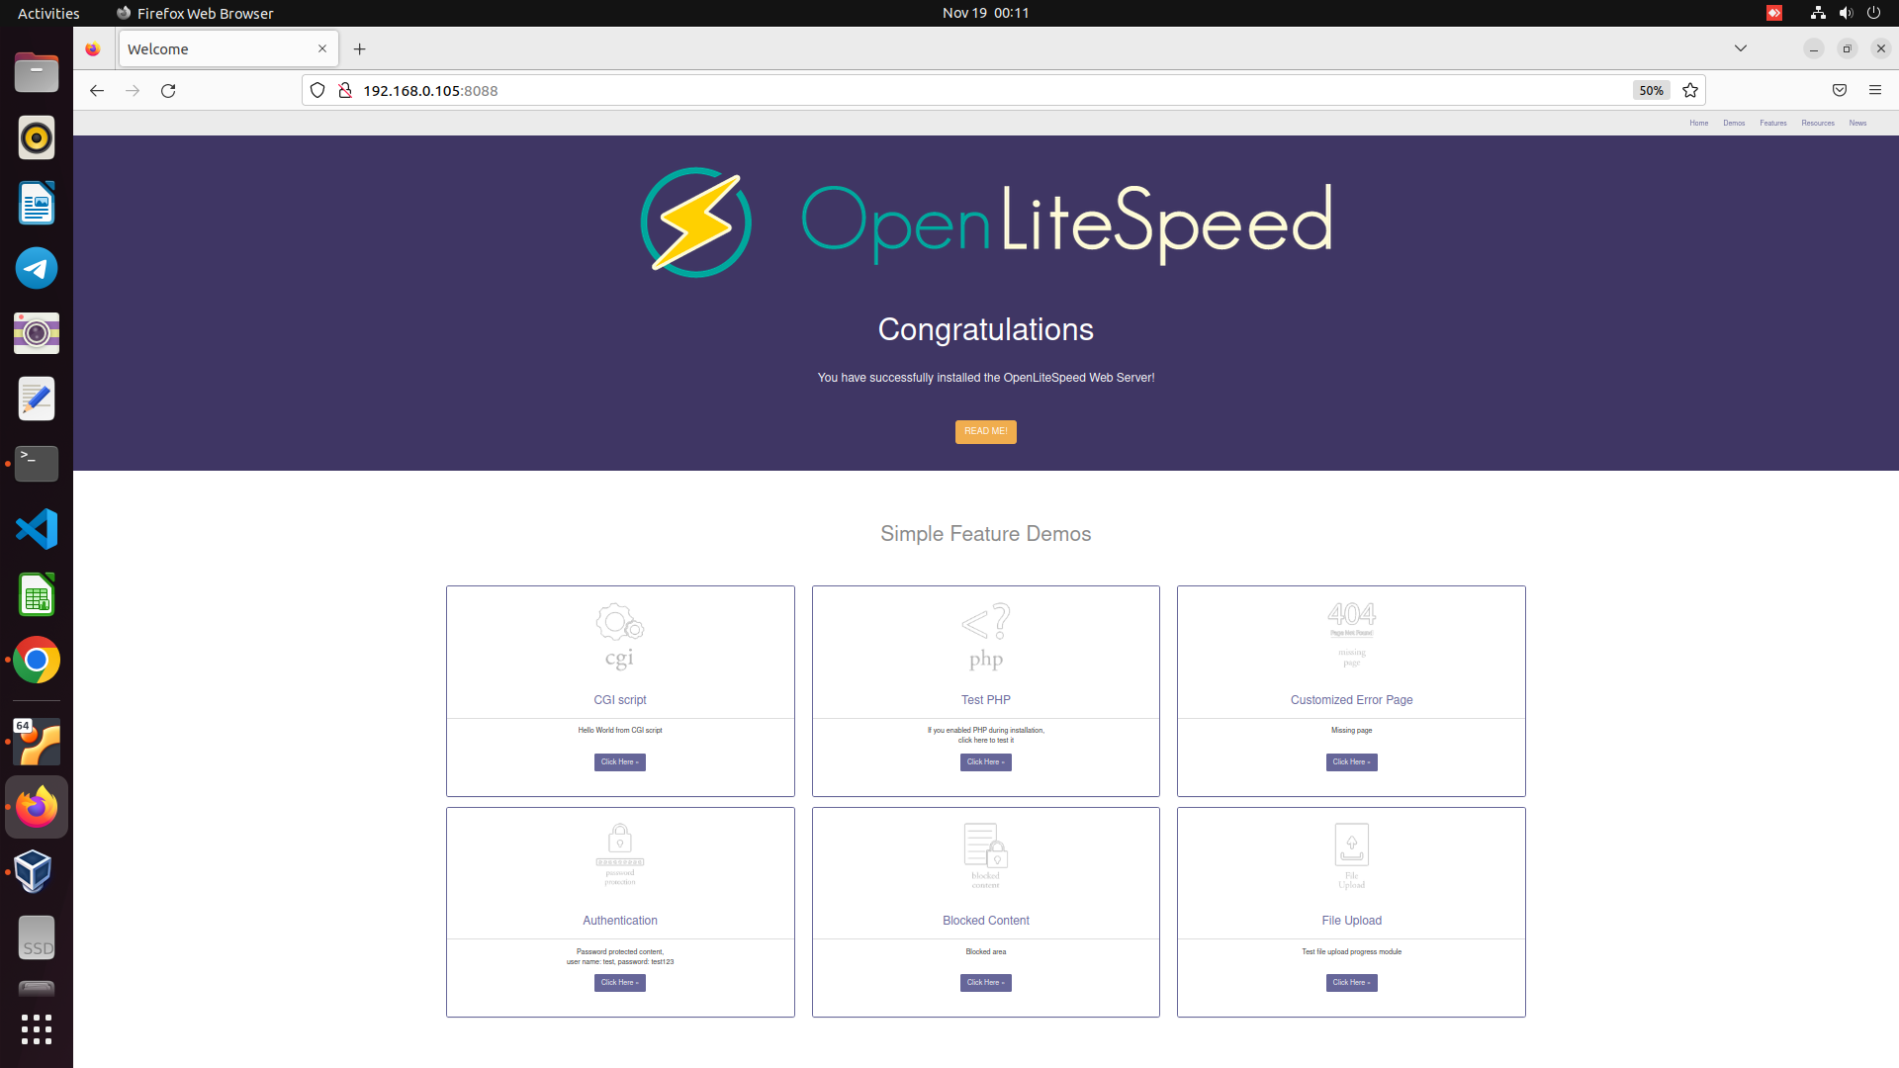1899x1068 pixels.
Task: Save page to Pocket
Action: [1840, 90]
